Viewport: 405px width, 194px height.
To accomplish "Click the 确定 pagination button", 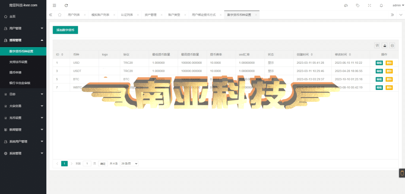I will (103, 164).
